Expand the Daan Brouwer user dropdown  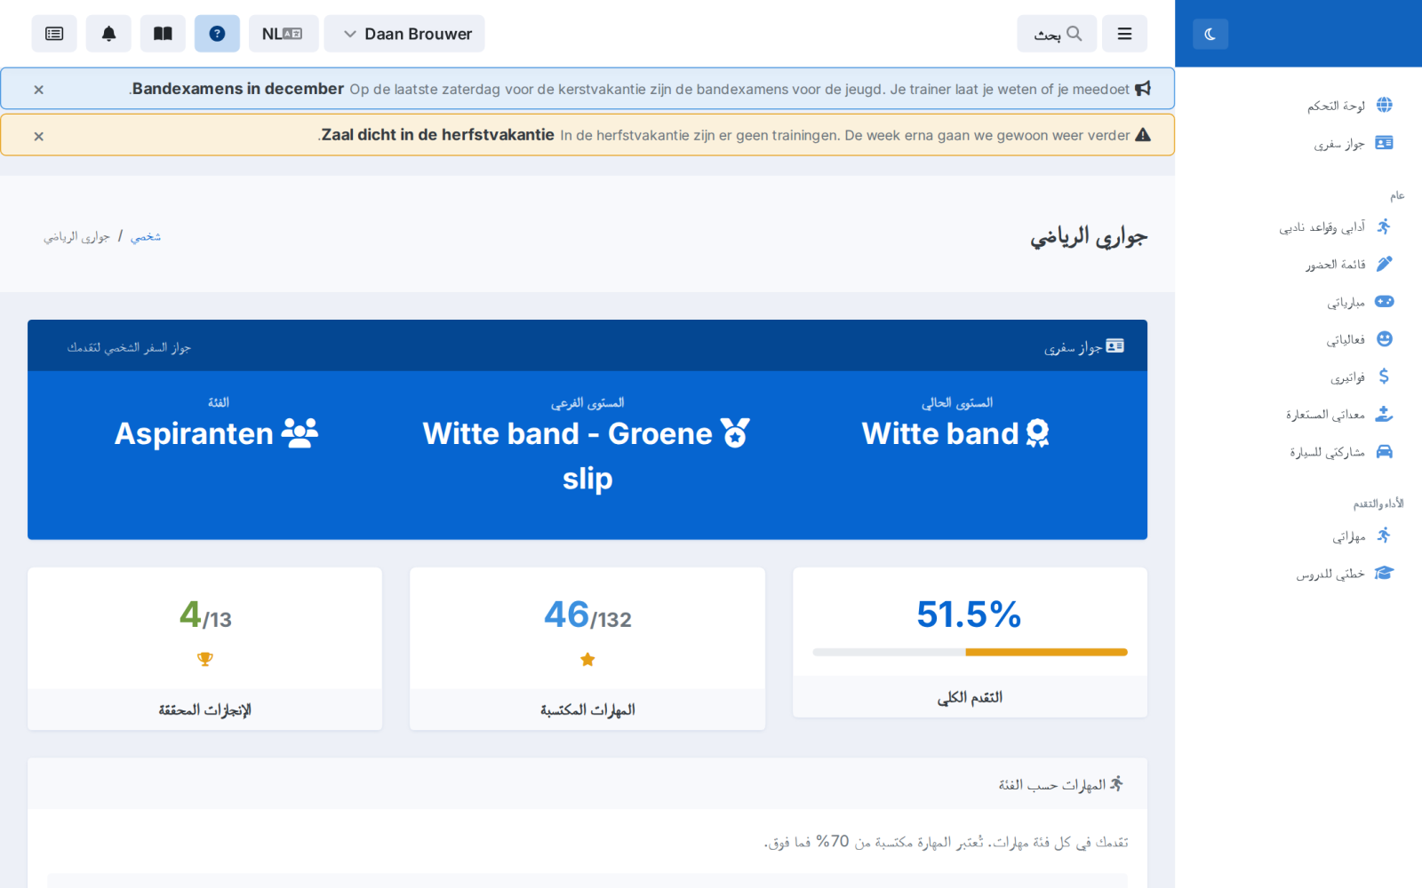[404, 34]
